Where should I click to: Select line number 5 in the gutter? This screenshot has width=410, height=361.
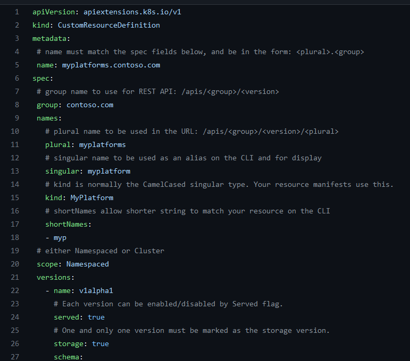click(x=17, y=65)
